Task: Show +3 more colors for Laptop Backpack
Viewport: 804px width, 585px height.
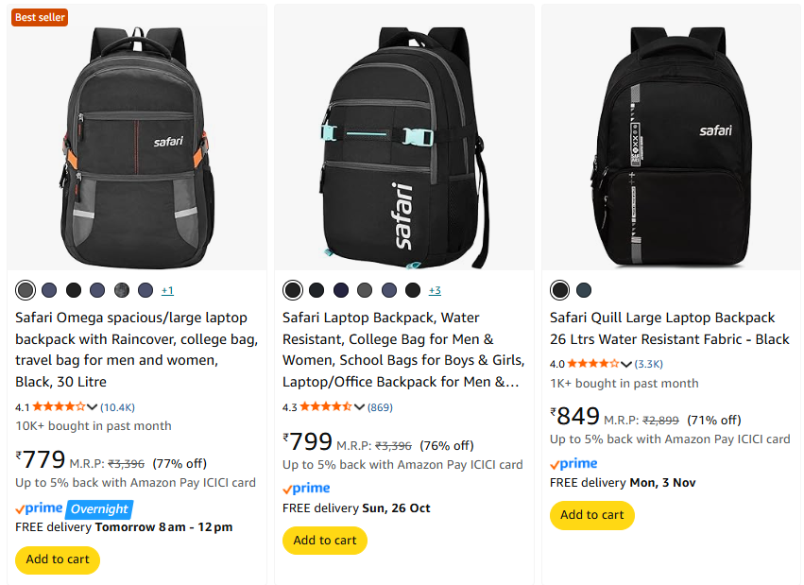Action: point(435,290)
